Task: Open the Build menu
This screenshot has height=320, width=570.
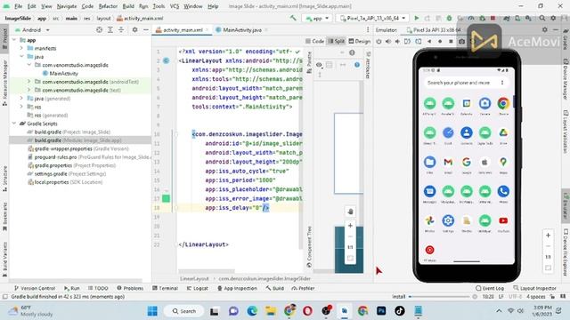Action: pyautogui.click(x=128, y=6)
